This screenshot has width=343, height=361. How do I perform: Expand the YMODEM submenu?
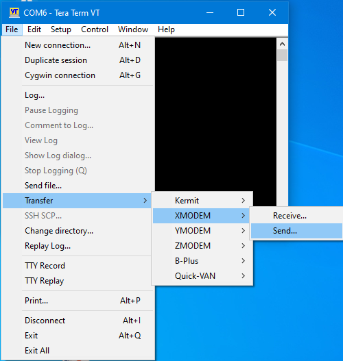(202, 231)
